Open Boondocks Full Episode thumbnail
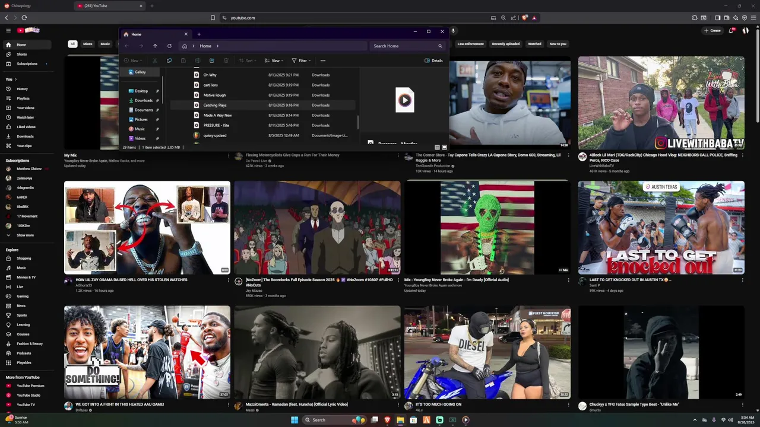This screenshot has height=427, width=760. tap(317, 228)
